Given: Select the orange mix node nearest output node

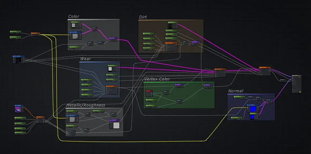Looking at the screenshot, I should 265,71.
